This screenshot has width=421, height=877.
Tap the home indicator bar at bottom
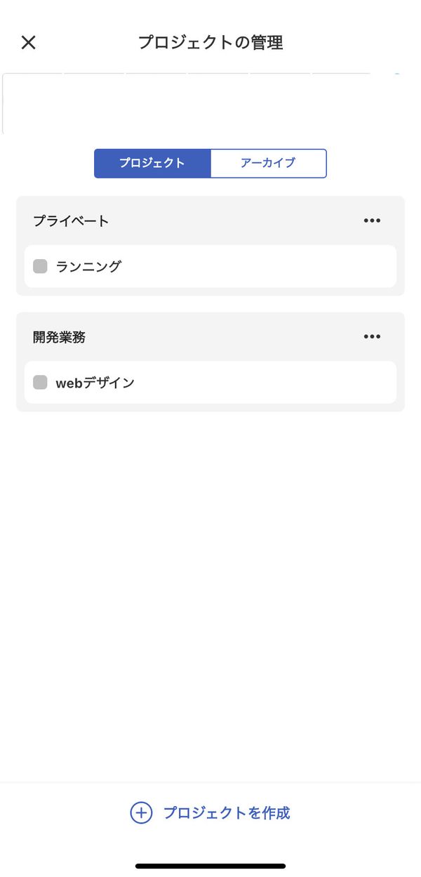(210, 866)
